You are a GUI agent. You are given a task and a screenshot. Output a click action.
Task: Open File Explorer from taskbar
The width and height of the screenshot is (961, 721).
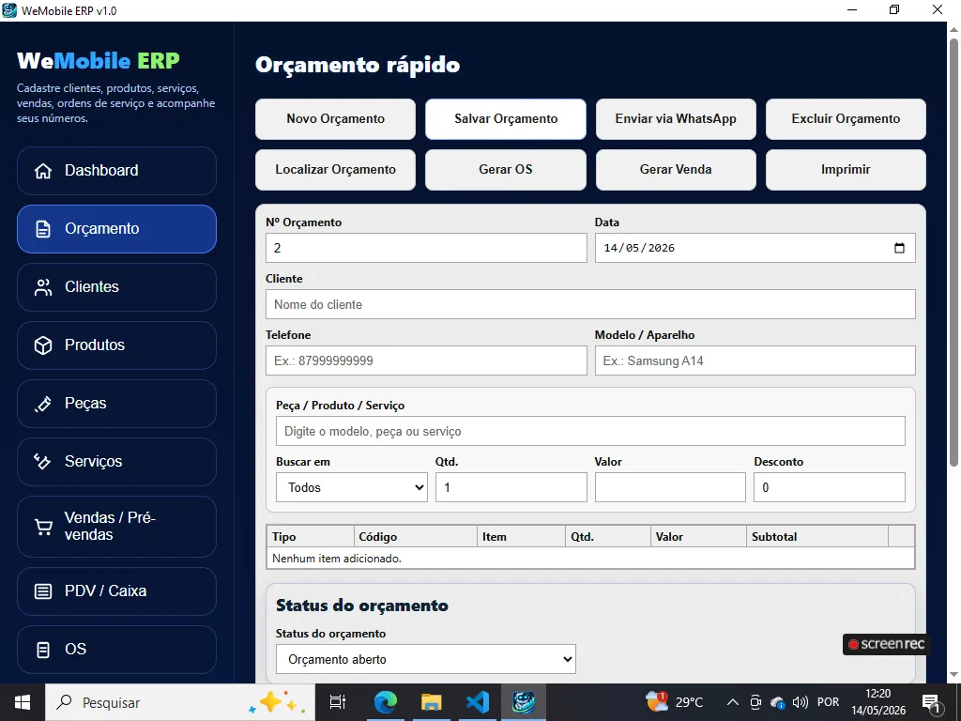tap(431, 702)
